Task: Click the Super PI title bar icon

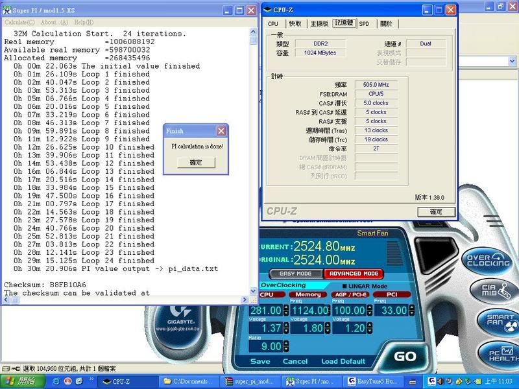Action: 6,10
